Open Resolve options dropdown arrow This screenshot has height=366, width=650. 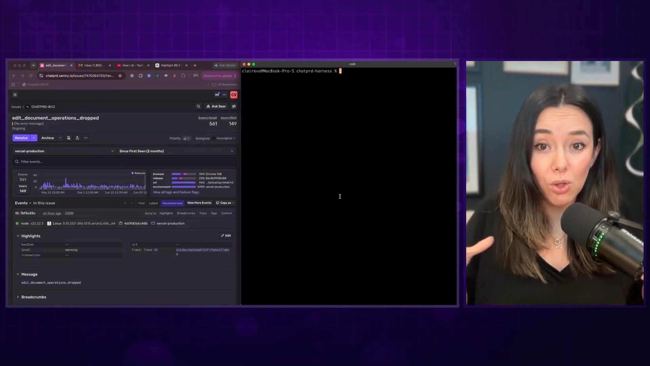tap(34, 138)
